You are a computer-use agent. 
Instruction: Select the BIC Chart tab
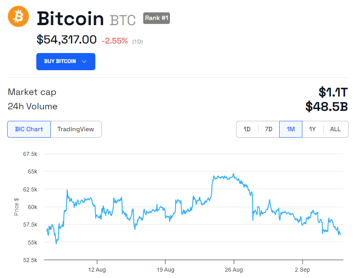29,129
